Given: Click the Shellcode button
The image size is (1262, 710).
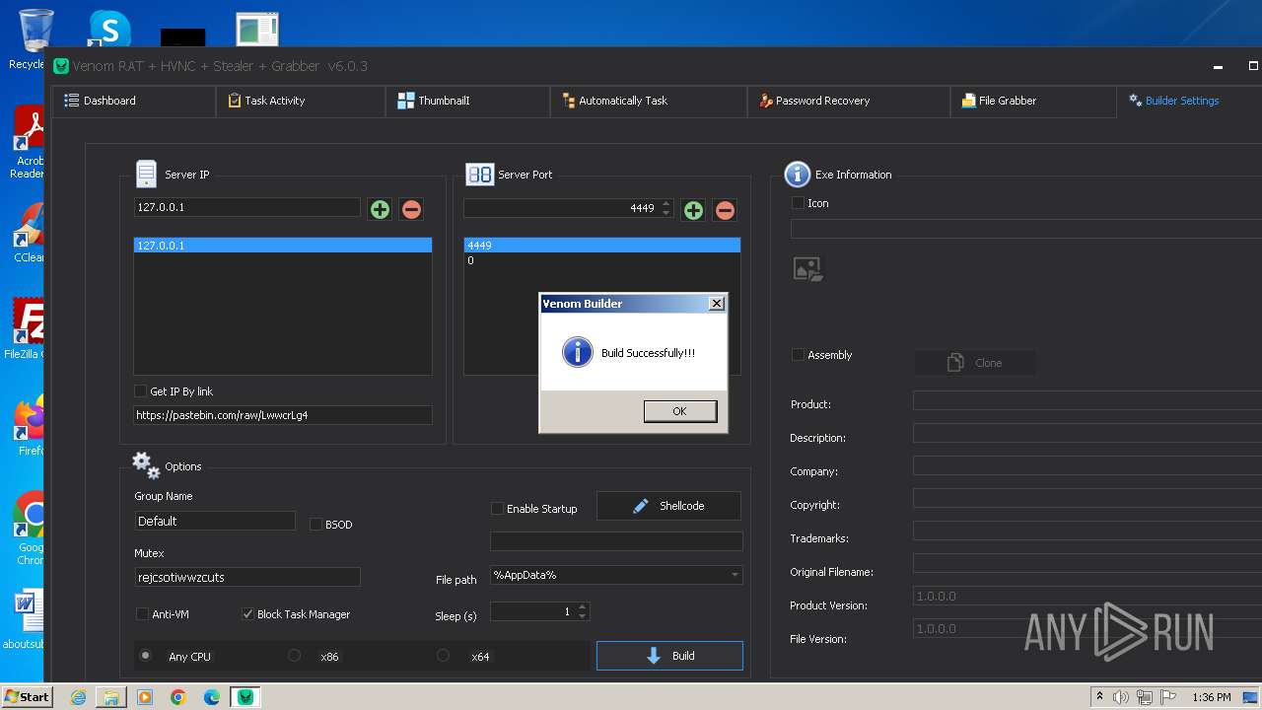Looking at the screenshot, I should [668, 506].
